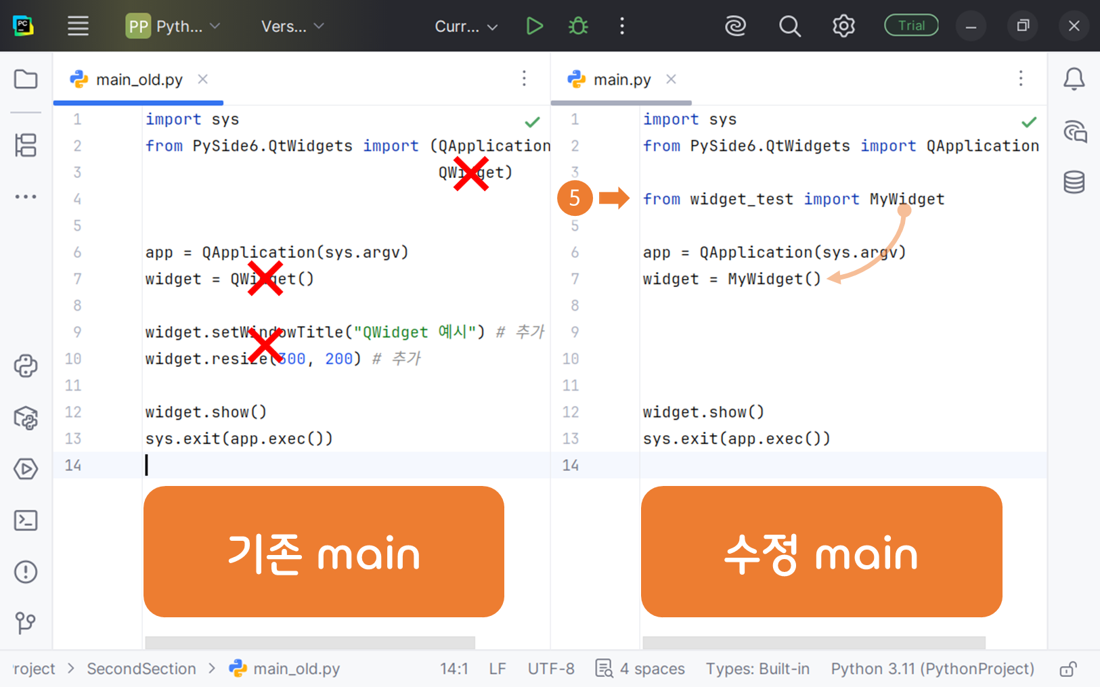1100x687 pixels.
Task: Click 'import sys' in main_old.py
Action: (192, 120)
